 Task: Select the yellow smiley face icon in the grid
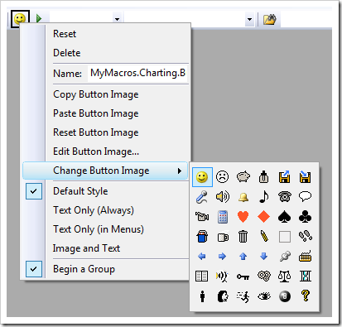[x=202, y=177]
